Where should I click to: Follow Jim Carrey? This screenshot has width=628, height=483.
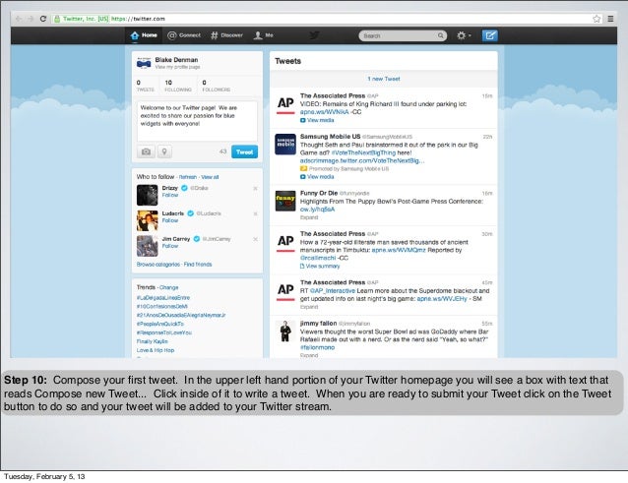point(170,246)
